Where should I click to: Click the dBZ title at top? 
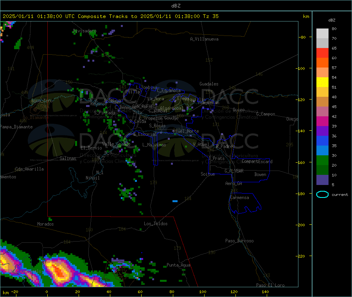click(x=176, y=6)
